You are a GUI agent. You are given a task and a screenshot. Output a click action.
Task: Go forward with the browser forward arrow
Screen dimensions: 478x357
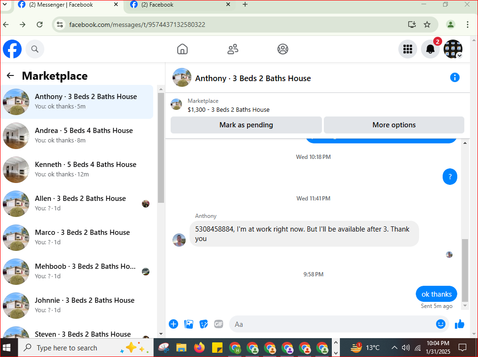(23, 25)
